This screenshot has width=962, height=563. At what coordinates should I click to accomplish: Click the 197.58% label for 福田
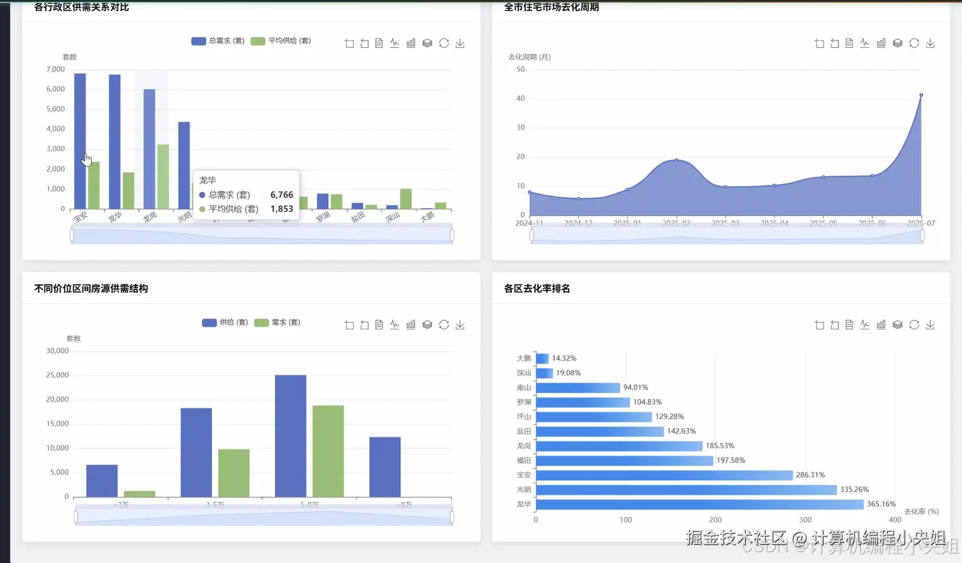pos(731,460)
